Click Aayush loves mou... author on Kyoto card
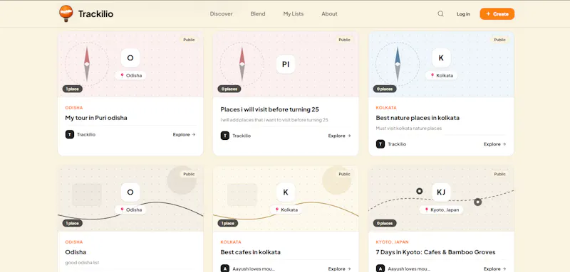The image size is (570, 272). click(x=409, y=269)
